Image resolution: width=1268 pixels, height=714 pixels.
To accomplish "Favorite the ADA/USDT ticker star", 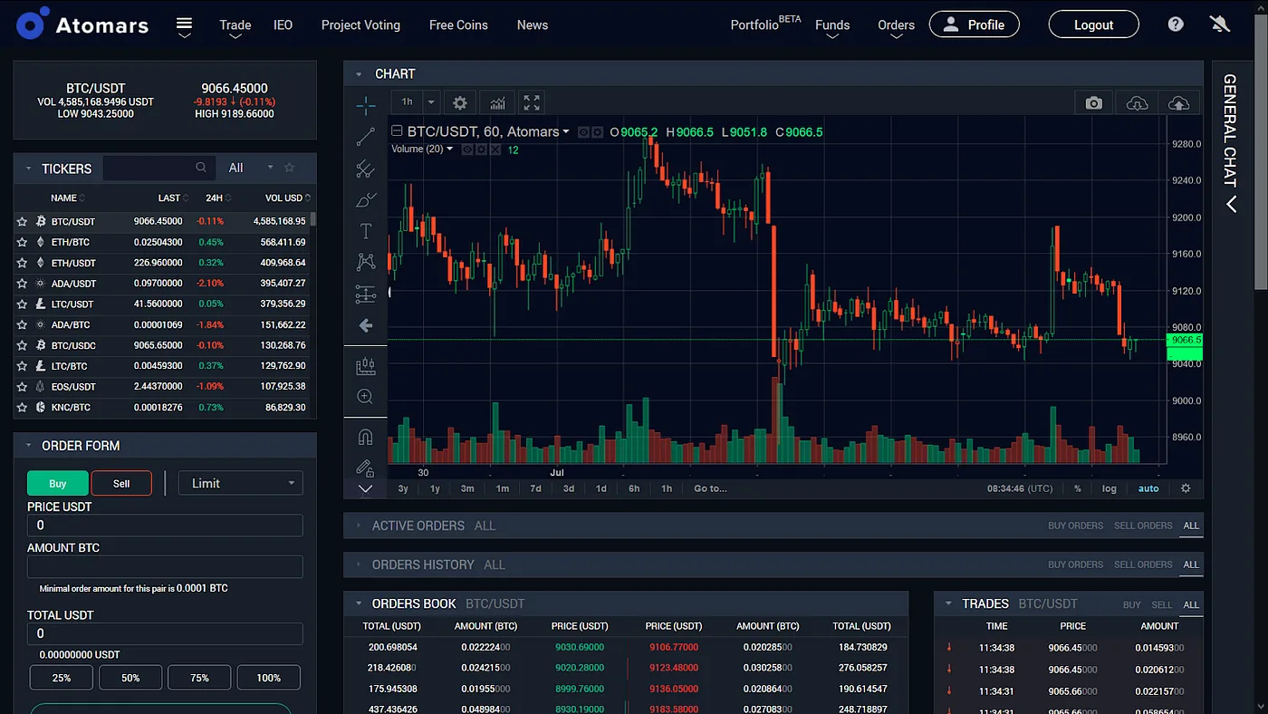I will click(22, 284).
